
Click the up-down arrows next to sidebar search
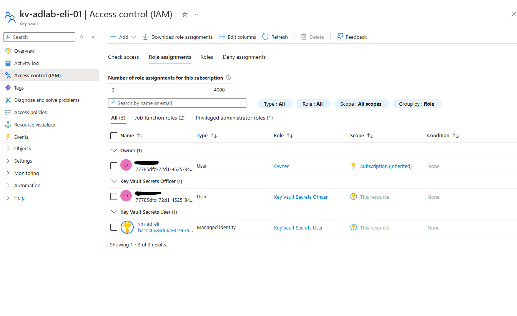point(81,37)
